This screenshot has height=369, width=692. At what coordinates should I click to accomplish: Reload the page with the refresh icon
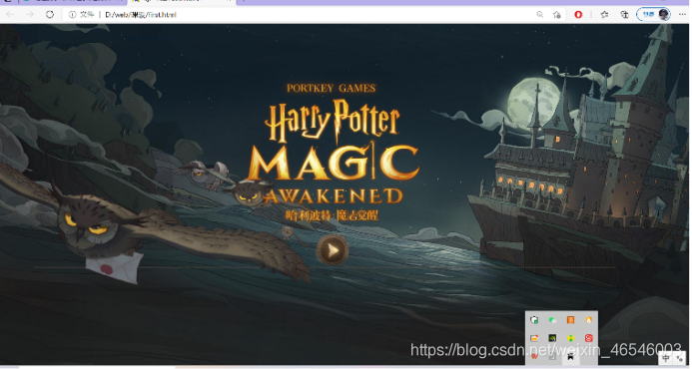click(x=50, y=15)
